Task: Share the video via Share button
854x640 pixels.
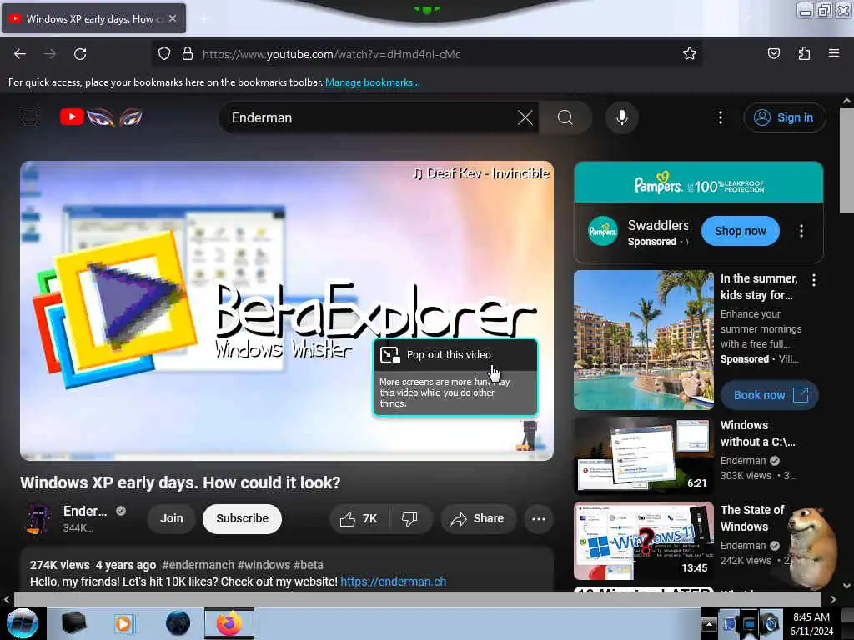Action: tap(478, 519)
